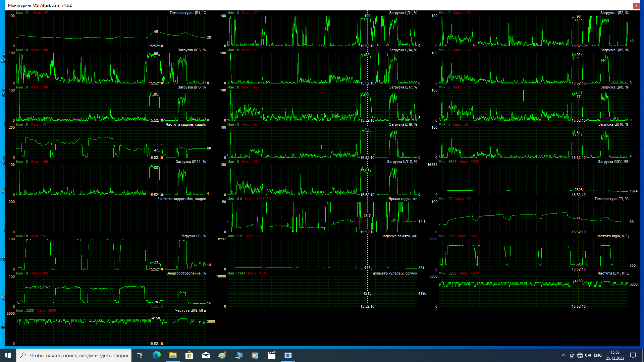Click the Task View taskbar icon
This screenshot has height=362, width=644.
point(140,355)
